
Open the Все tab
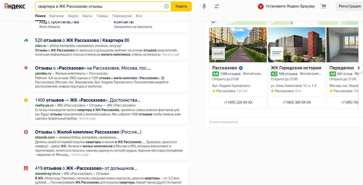139,16
